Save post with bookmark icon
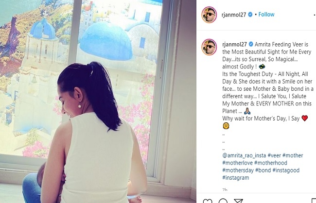The width and height of the screenshot is (316, 203). coord(314,201)
